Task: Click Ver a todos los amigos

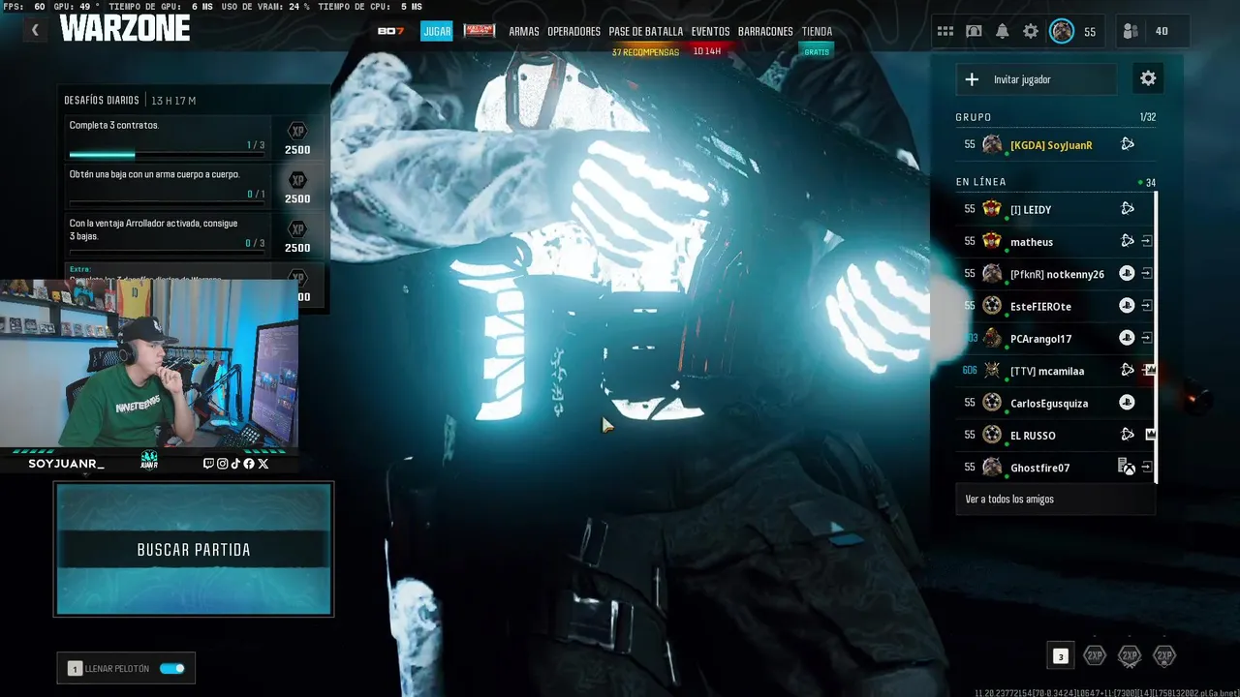Action: click(1055, 500)
